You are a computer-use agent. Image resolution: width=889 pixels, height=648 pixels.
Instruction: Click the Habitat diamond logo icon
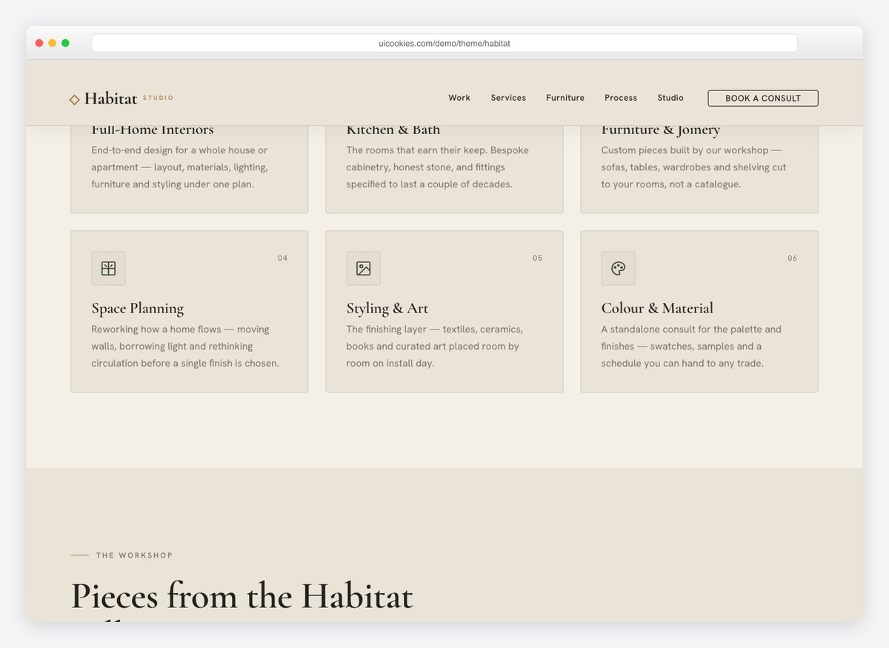pos(74,98)
